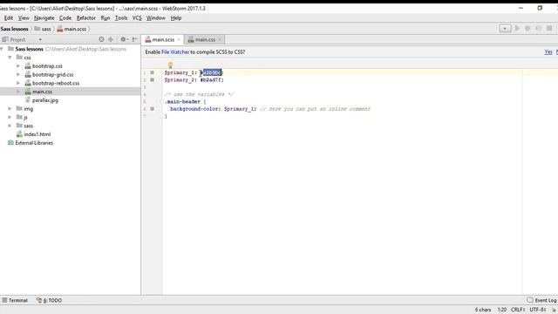
Task: Click the File Watcher link
Action: click(175, 52)
